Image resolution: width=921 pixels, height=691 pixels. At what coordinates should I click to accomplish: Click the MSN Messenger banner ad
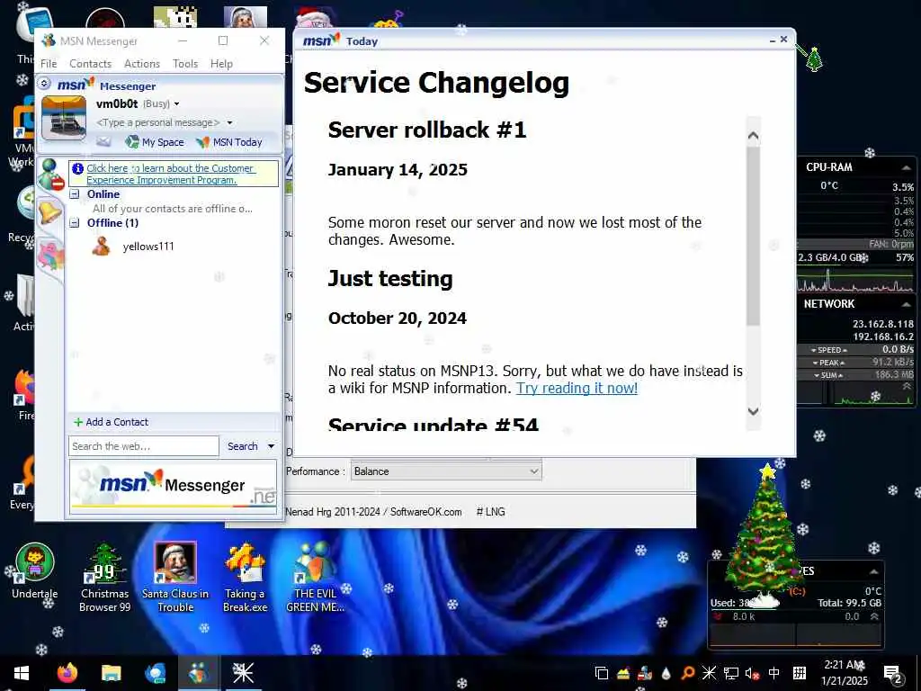tap(174, 487)
